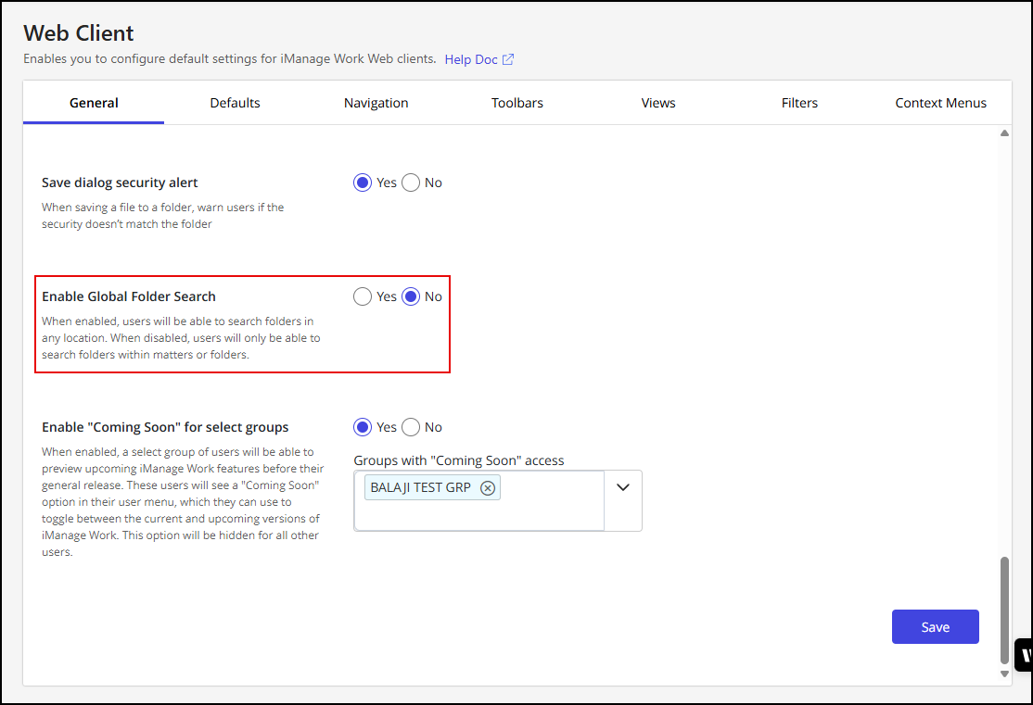Open the Filters tab

click(x=799, y=103)
